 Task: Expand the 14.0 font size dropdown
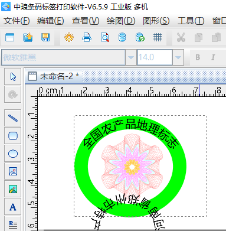178,57
